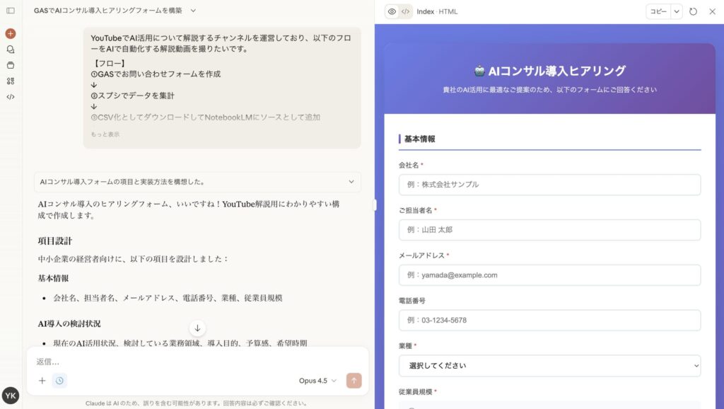The width and height of the screenshot is (724, 409).
Task: Open the projects icon in sidebar
Action: (x=11, y=65)
